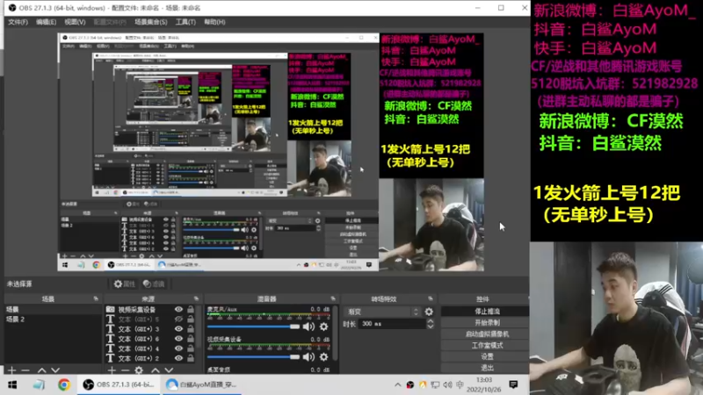The height and width of the screenshot is (395, 703).
Task: Select the 文本 (GDI+) 3 source row
Action: tap(150, 329)
